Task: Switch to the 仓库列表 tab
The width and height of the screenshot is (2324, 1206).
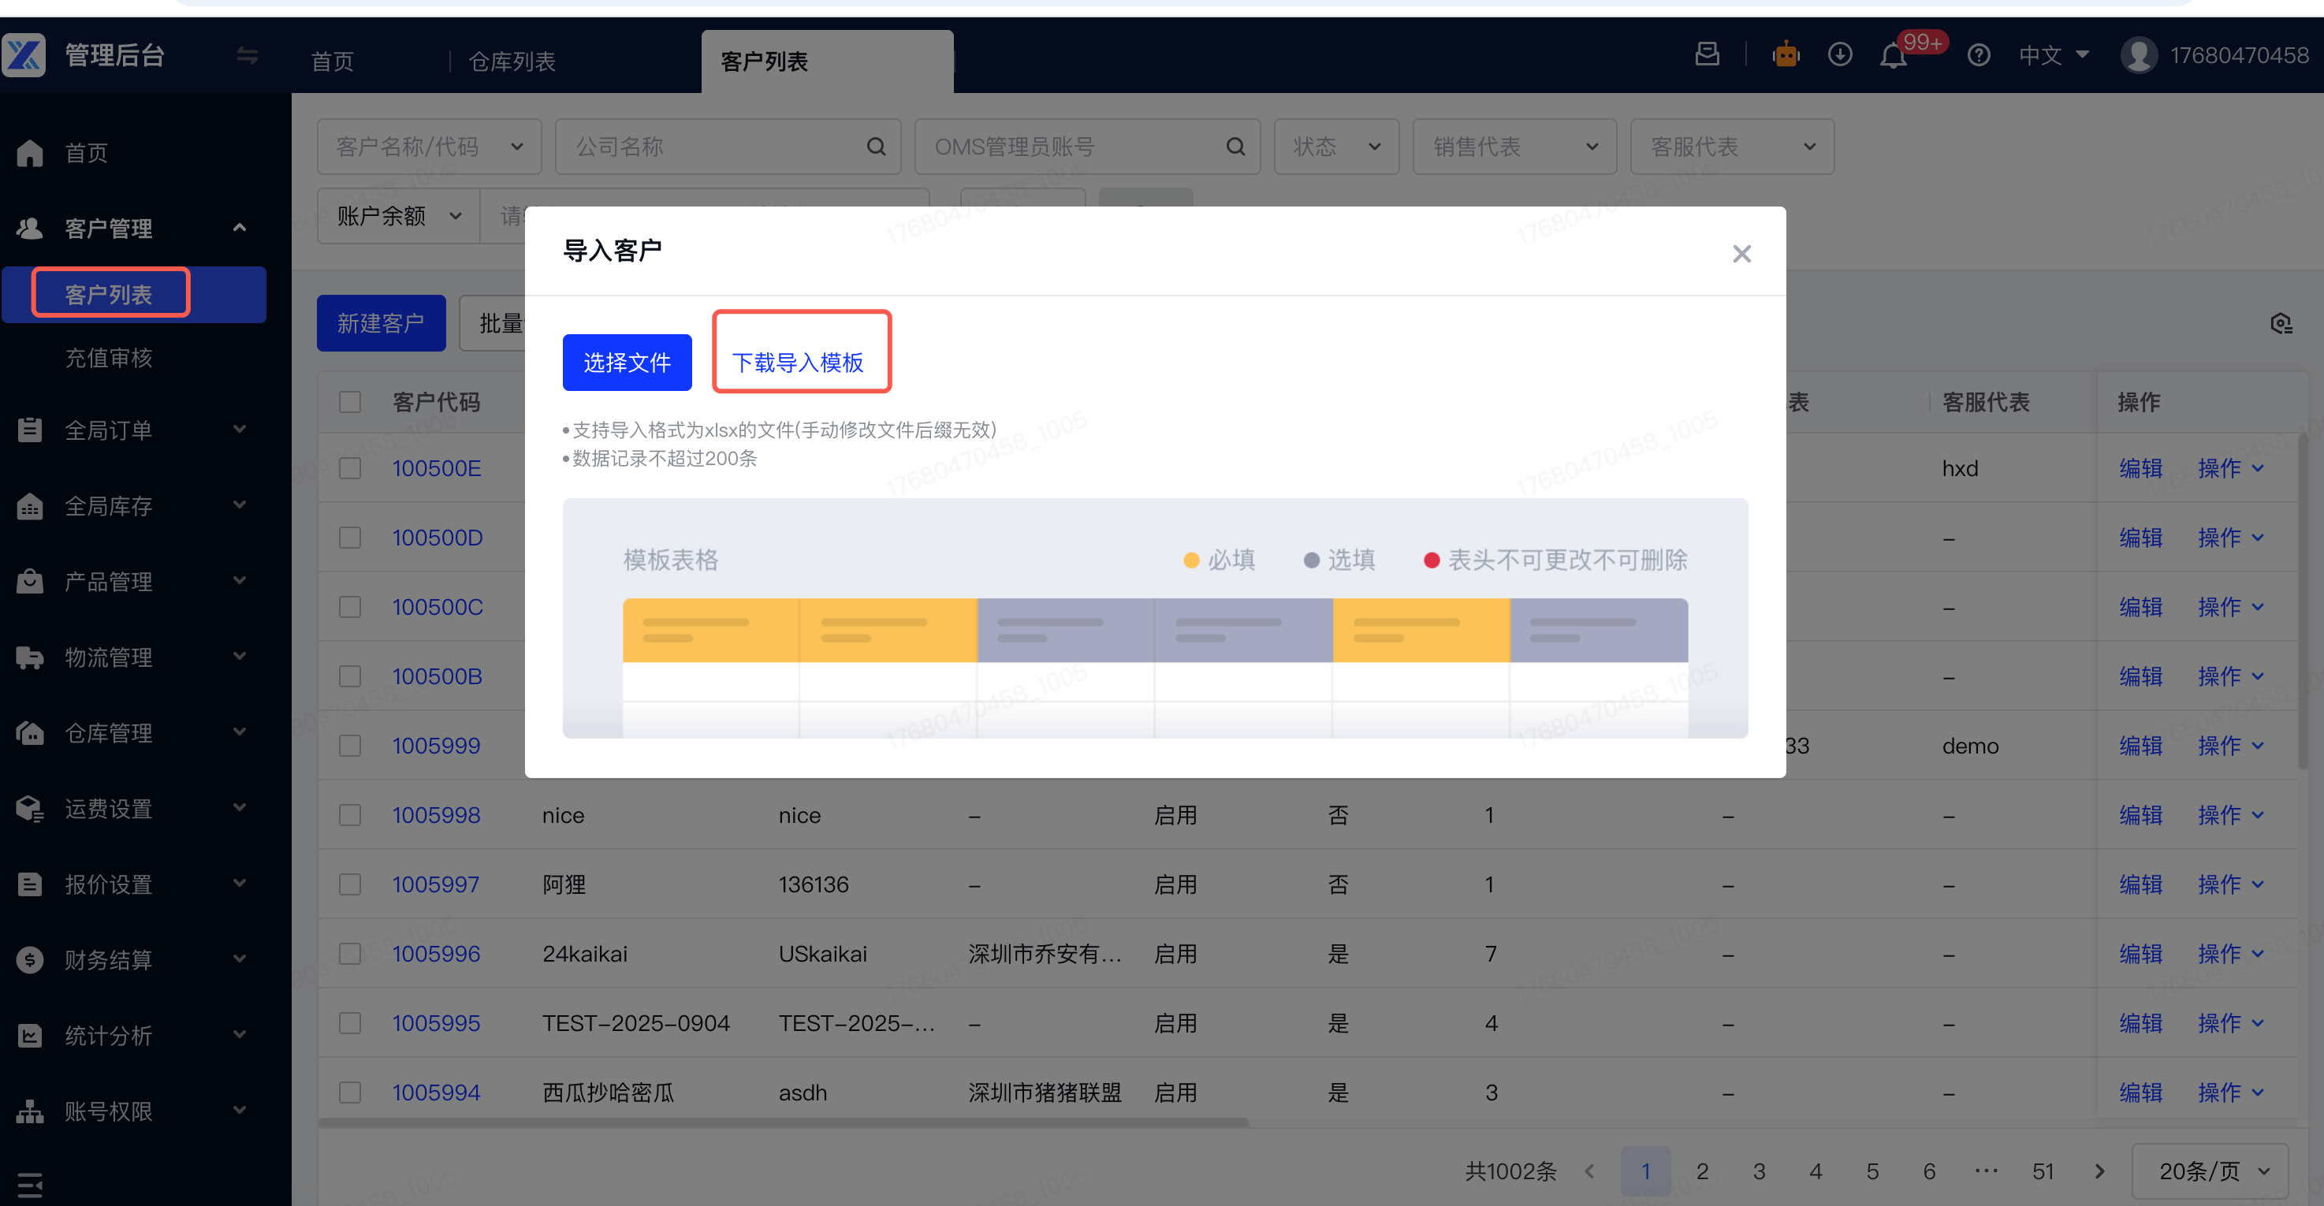Action: pos(512,61)
